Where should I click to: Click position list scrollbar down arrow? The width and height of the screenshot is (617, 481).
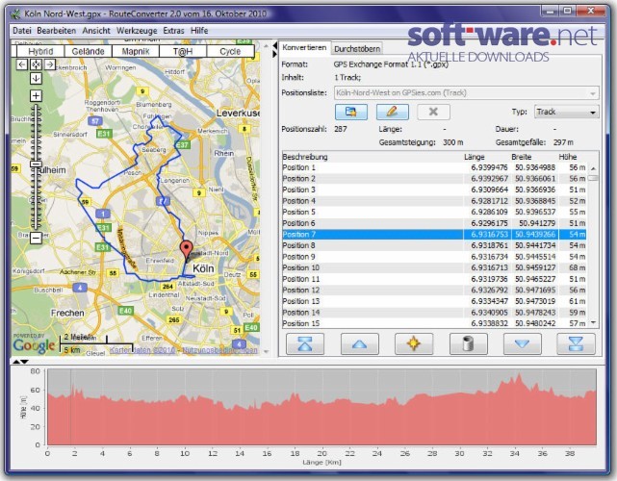point(593,323)
